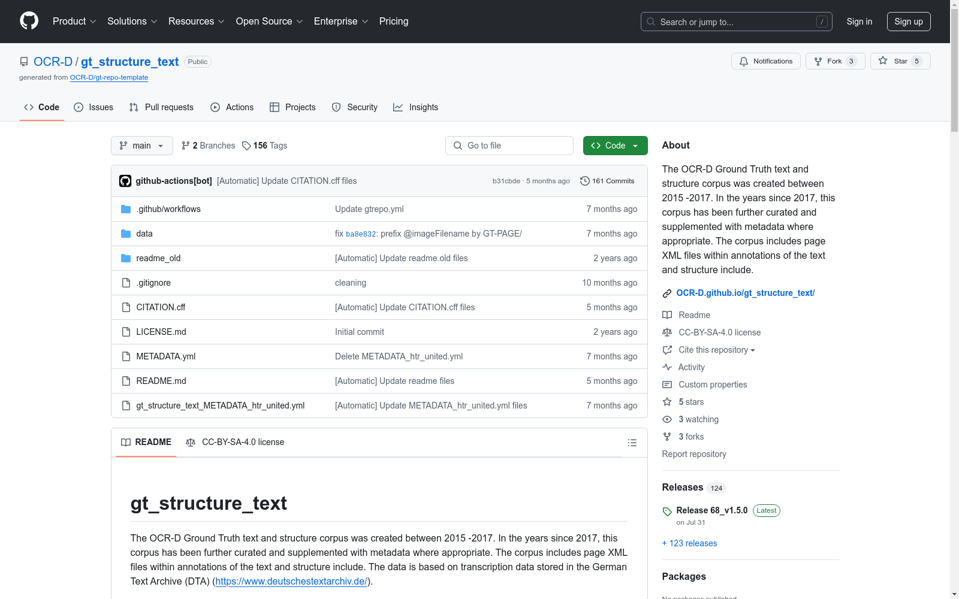Click github-actions[bot] avatar

click(x=125, y=181)
